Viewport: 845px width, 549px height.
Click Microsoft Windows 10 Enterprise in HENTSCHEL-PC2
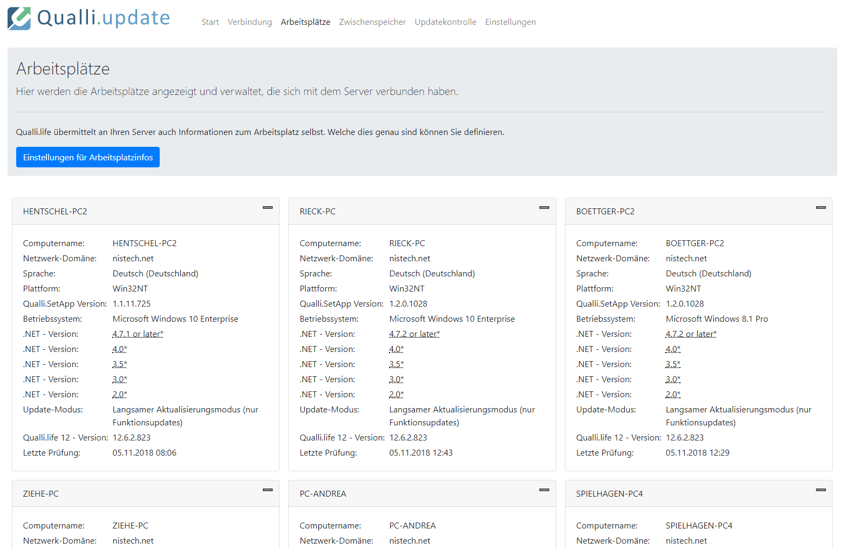point(175,319)
